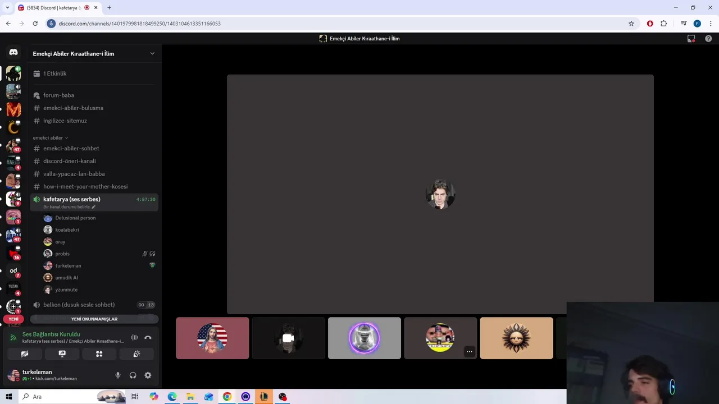
Task: Click the calendar icon beside 1 Etkinlik
Action: (37, 74)
